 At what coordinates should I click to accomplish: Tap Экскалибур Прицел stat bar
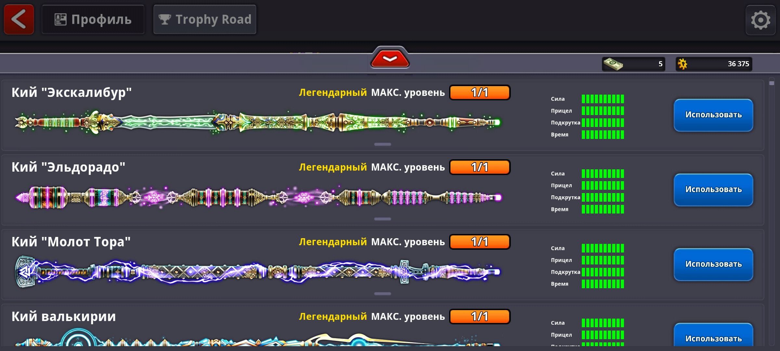tap(603, 111)
